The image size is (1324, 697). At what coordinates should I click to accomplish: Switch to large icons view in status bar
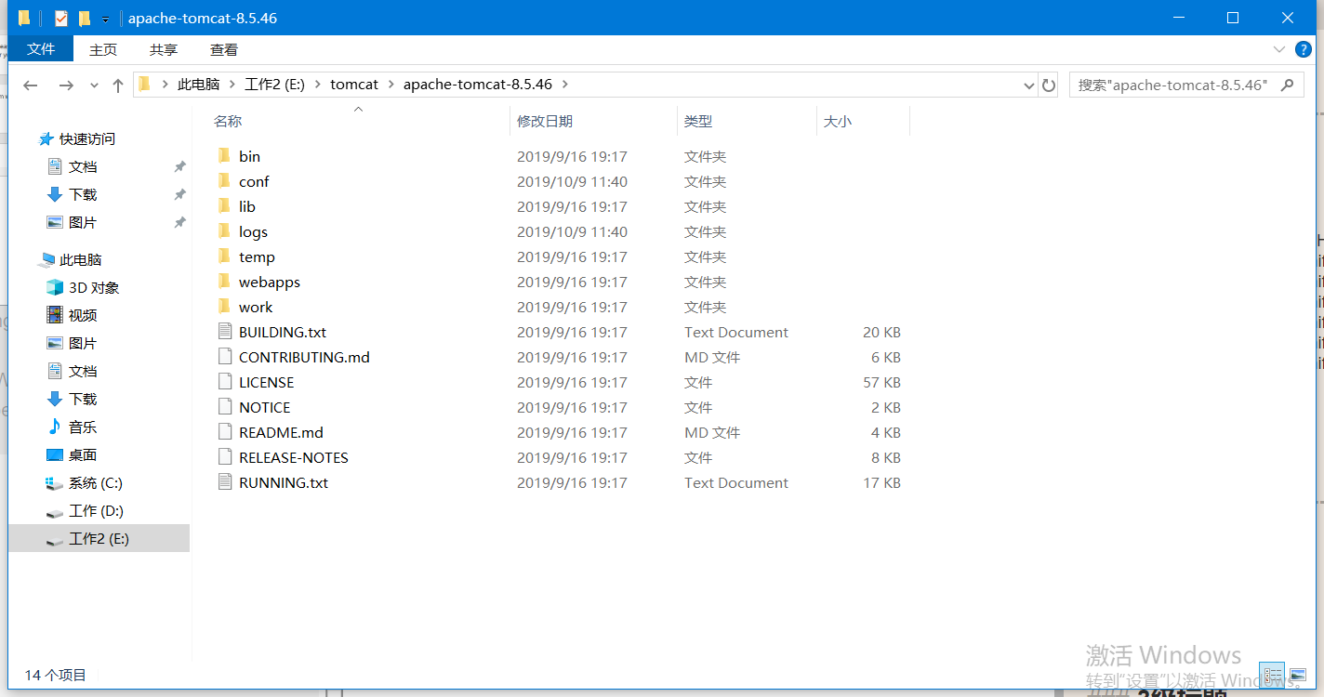[x=1298, y=676]
